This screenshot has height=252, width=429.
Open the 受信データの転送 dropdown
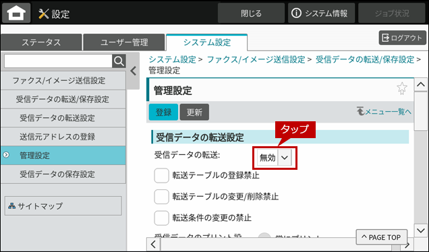coord(274,158)
